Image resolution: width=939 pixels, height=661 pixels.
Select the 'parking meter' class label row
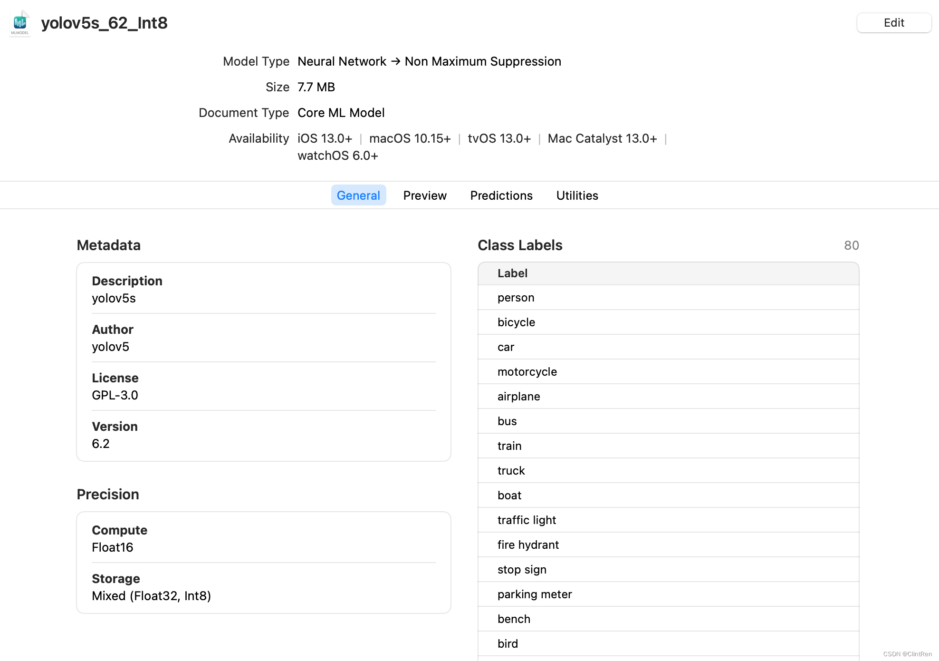click(x=668, y=594)
